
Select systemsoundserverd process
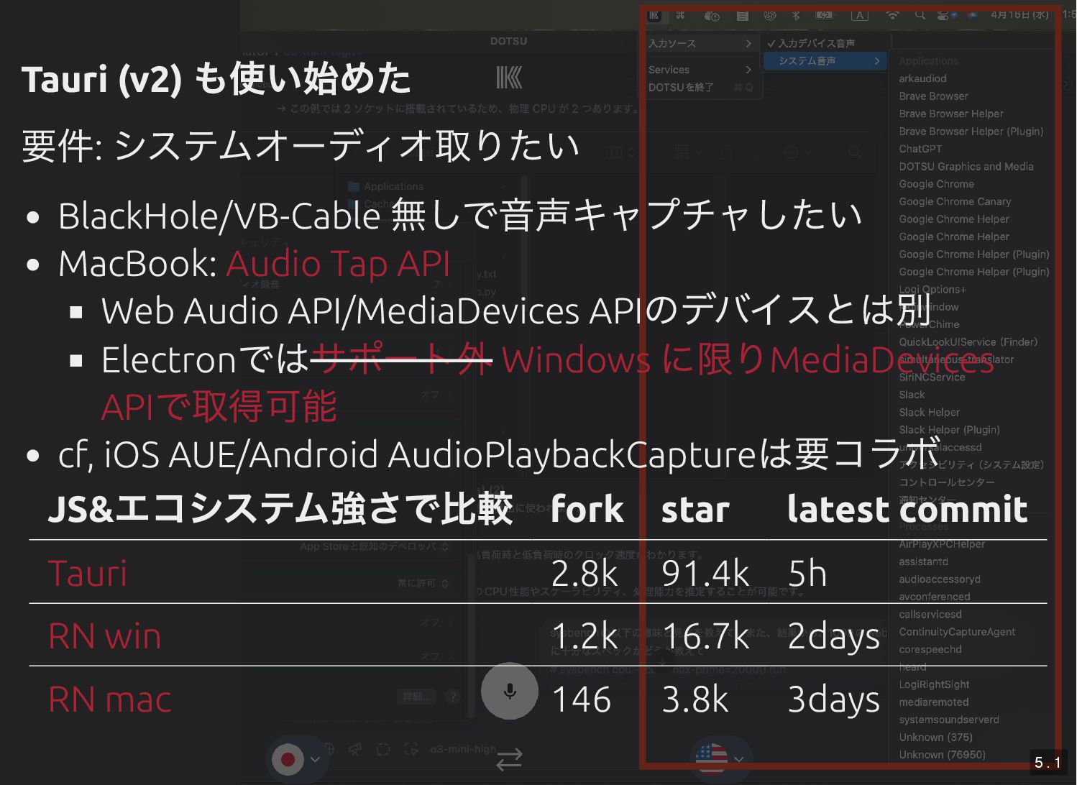click(x=949, y=720)
